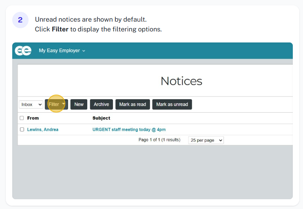Open the My Easy Employer menu
This screenshot has height=209, width=303.
(62, 51)
